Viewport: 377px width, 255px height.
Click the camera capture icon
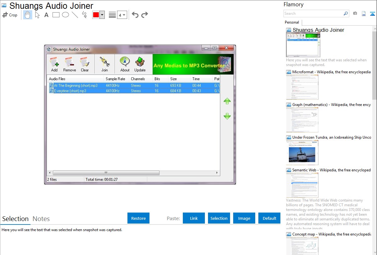pos(355,14)
